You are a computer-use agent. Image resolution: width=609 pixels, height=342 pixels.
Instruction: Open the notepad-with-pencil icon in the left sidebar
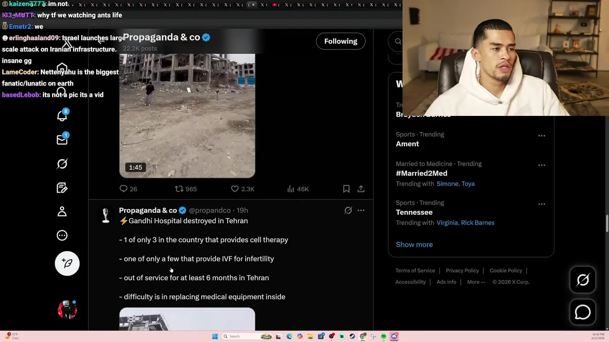pyautogui.click(x=62, y=188)
